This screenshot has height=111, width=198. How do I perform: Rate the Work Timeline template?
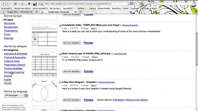click(x=95, y=57)
